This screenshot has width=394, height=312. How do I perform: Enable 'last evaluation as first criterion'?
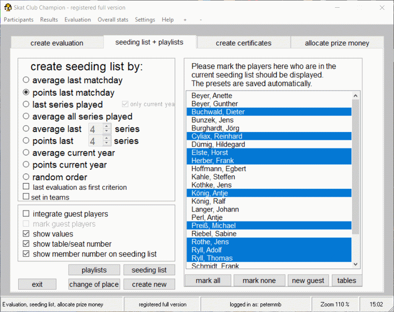point(26,187)
